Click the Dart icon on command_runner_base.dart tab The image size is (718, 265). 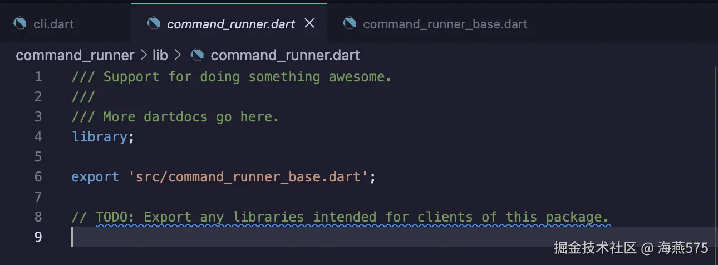tap(349, 24)
